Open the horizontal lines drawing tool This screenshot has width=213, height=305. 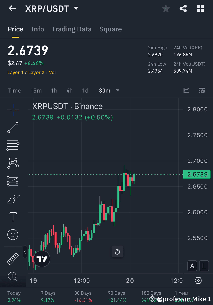point(13,145)
